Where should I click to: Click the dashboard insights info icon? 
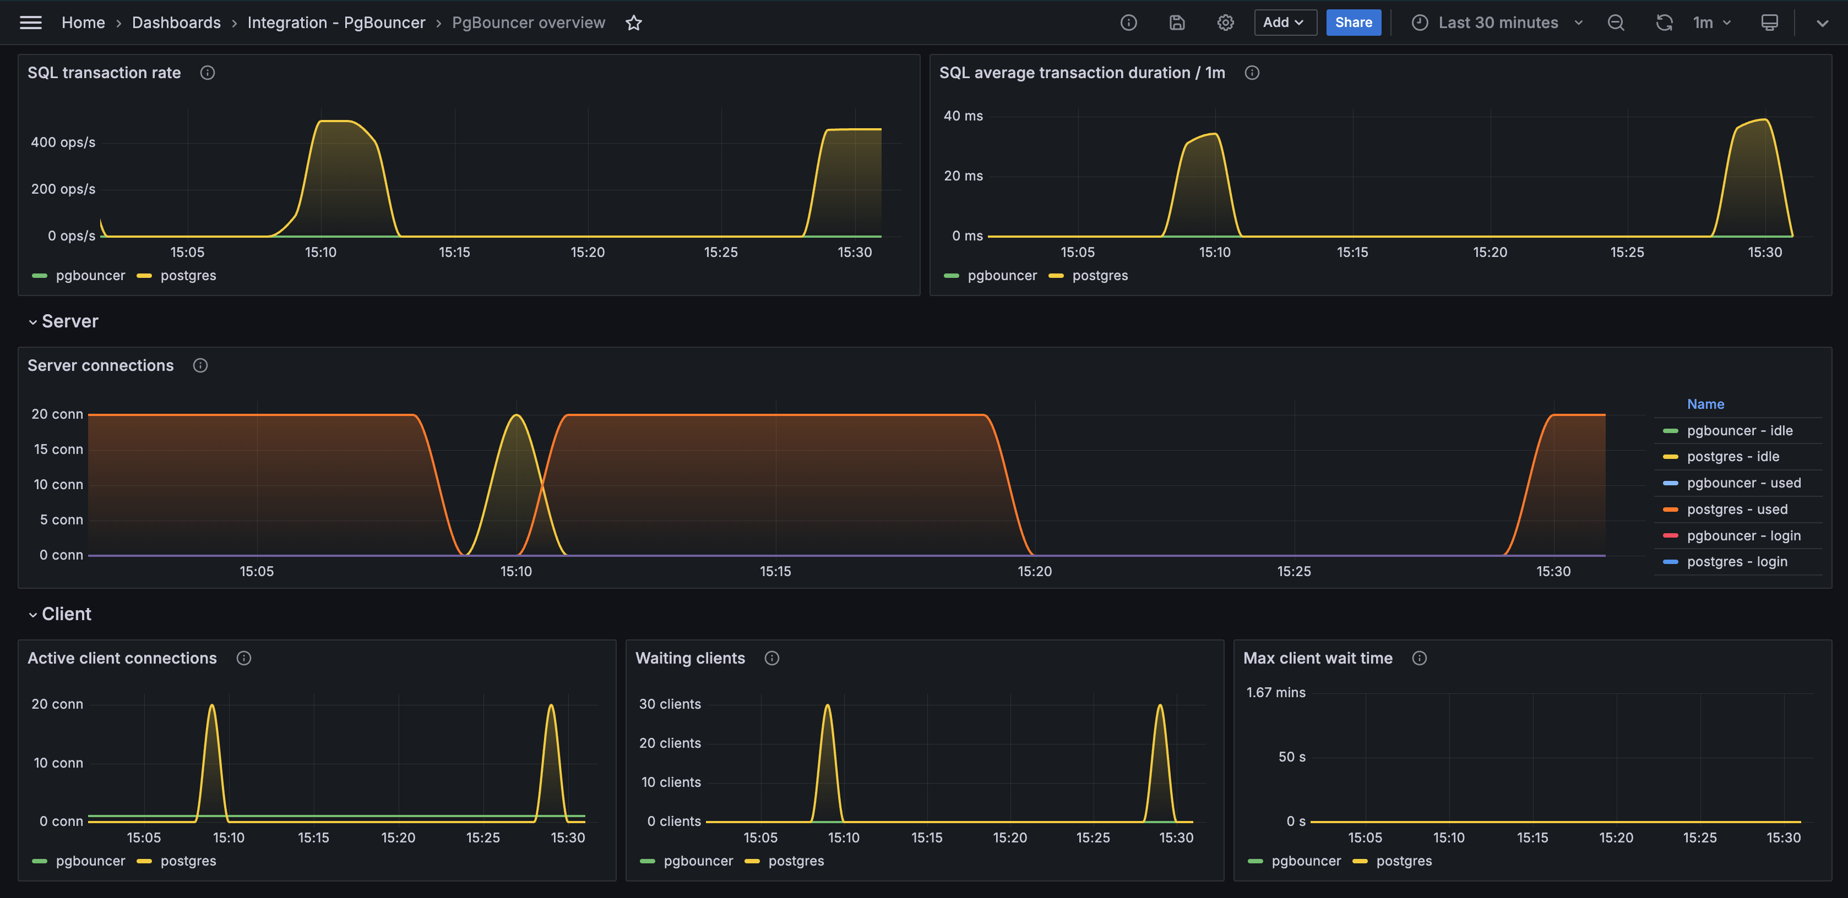tap(1128, 23)
